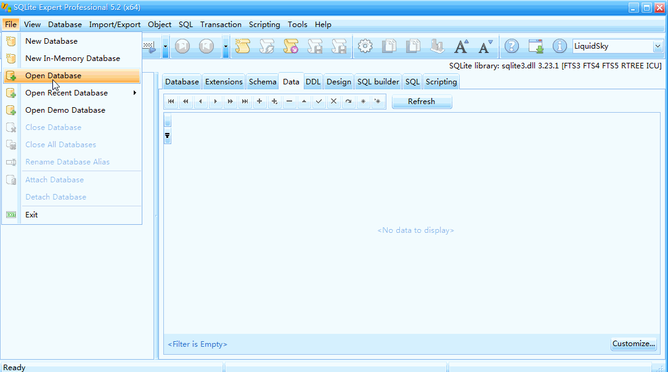The image size is (668, 372).
Task: Open the Tools menu
Action: point(298,24)
